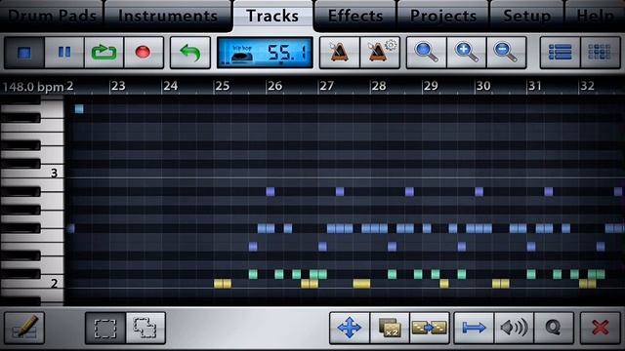Select the move notes tool
The width and height of the screenshot is (625, 351).
350,328
